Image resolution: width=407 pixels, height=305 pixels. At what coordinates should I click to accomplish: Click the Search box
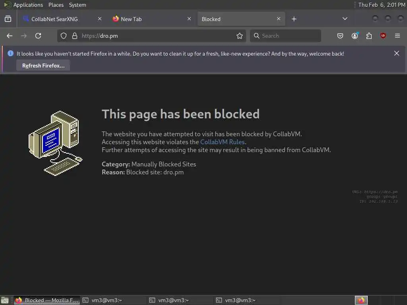point(285,36)
